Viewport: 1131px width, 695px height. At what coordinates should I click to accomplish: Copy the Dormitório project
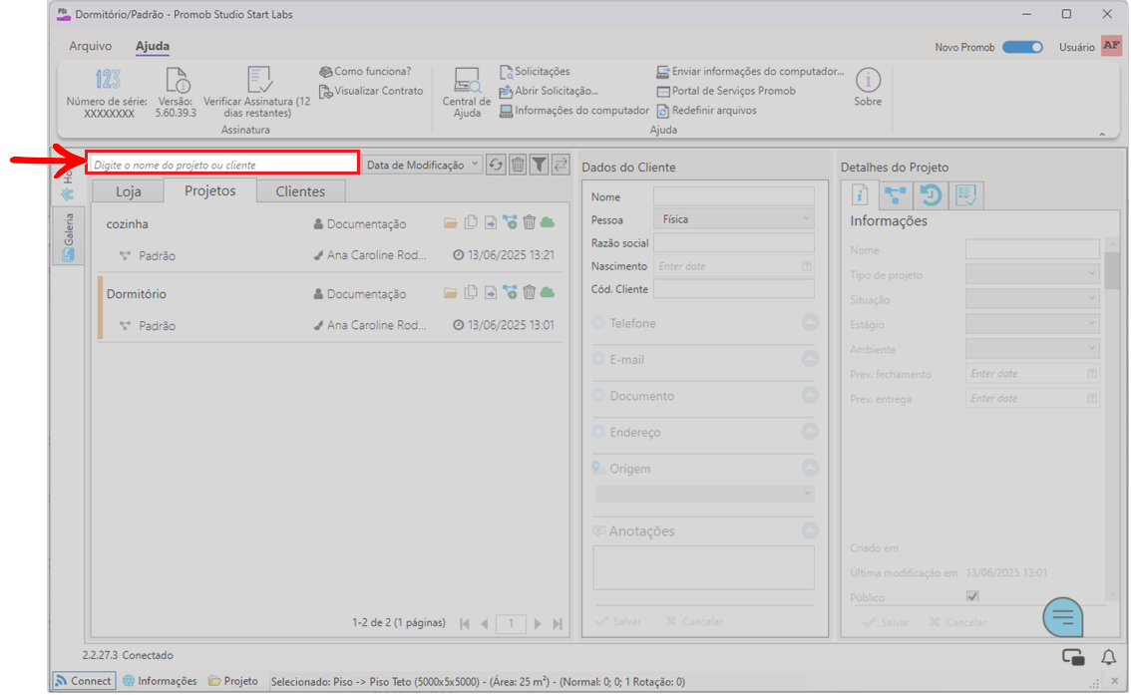pos(471,293)
